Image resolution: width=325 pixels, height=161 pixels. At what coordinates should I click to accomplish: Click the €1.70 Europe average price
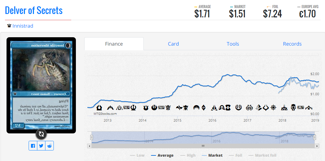click(x=307, y=14)
